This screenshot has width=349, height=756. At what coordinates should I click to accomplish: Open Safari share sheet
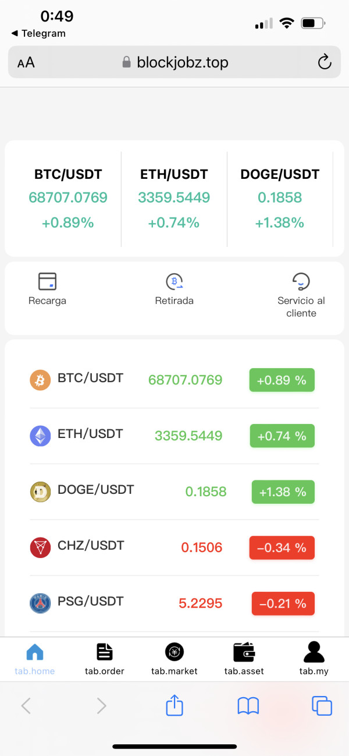tap(174, 706)
